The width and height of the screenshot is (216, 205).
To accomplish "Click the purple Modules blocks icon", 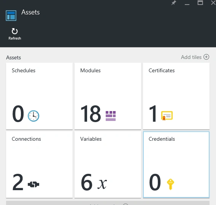I will point(111,116).
